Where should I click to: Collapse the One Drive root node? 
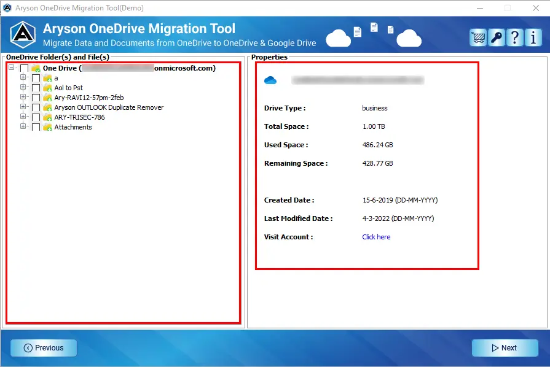(x=12, y=68)
